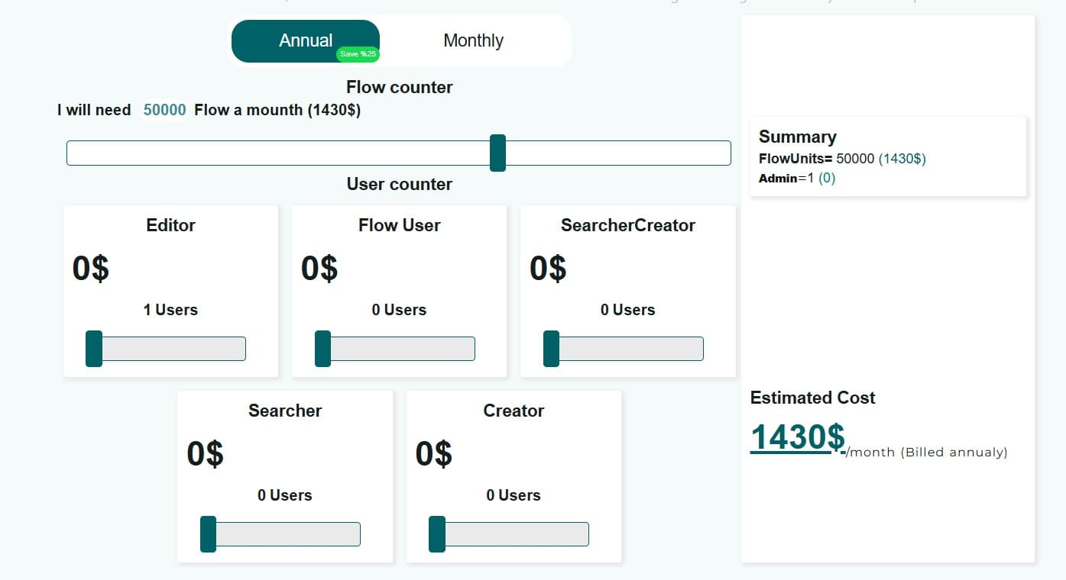Image resolution: width=1066 pixels, height=580 pixels.
Task: Click the FlowUnits line in Summary
Action: tap(841, 159)
